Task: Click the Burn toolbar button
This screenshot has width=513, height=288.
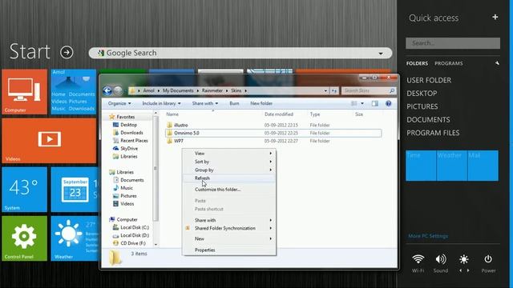Action: coord(234,103)
